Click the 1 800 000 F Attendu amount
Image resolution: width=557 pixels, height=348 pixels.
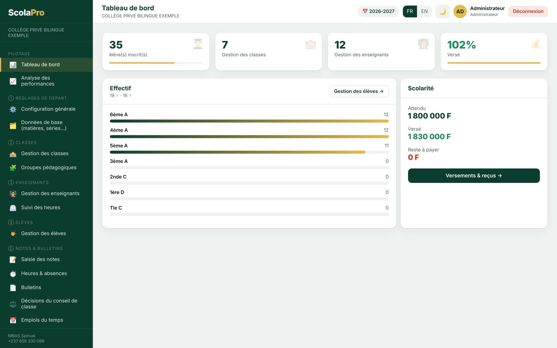430,116
